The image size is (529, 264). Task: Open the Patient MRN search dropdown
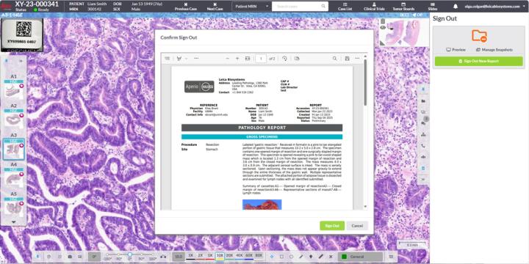[x=251, y=7]
